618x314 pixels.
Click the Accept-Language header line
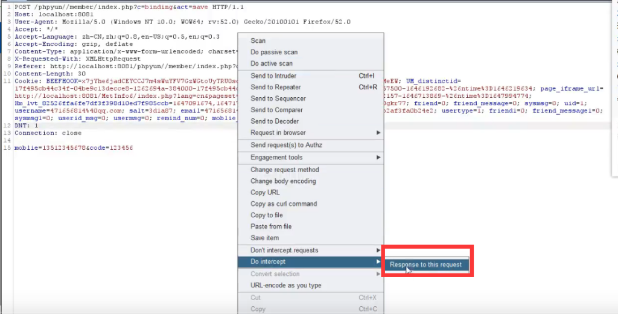pyautogui.click(x=117, y=37)
